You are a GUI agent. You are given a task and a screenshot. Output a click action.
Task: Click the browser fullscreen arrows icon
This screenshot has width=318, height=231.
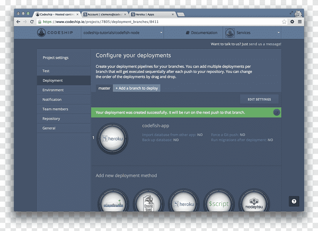click(291, 13)
